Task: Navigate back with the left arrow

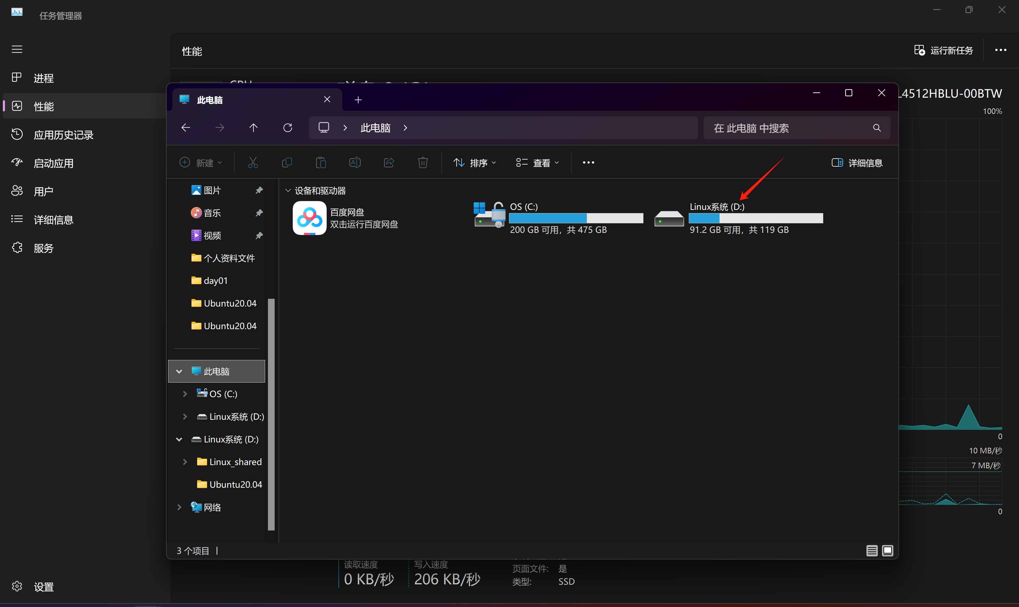Action: coord(186,128)
